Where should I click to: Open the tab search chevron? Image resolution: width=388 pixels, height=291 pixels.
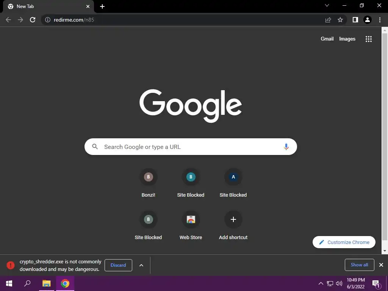(327, 5)
